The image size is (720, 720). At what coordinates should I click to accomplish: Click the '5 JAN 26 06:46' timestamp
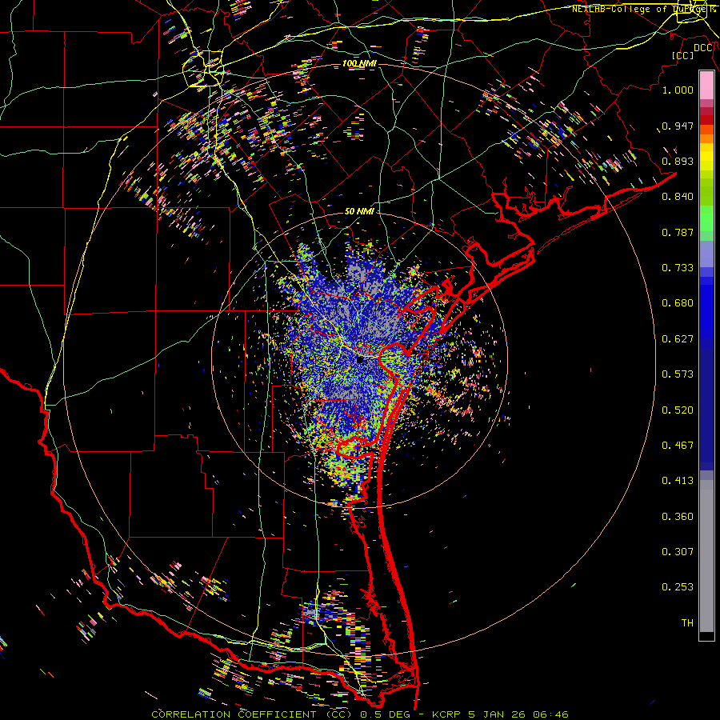(x=518, y=714)
